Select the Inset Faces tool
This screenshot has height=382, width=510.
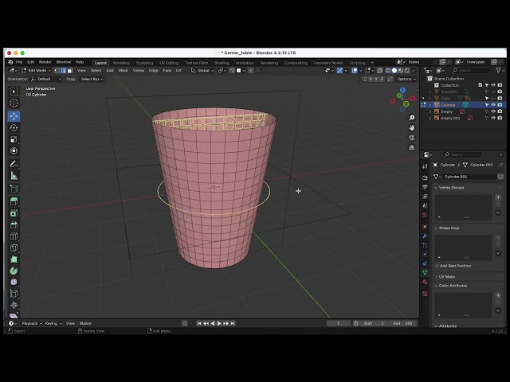(x=14, y=213)
